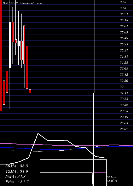Click the 32 price axis label
The width and height of the screenshot is (133, 186).
(x=122, y=87)
